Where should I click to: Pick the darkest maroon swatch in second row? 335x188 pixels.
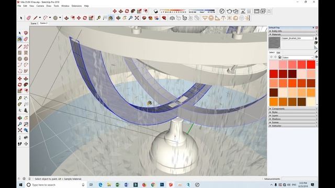292,74
